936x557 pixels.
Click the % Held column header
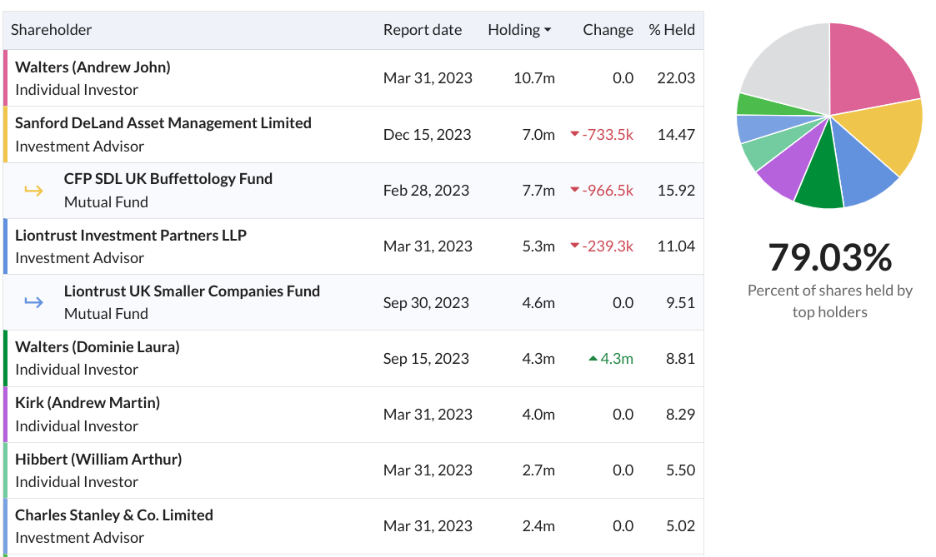[x=672, y=30]
